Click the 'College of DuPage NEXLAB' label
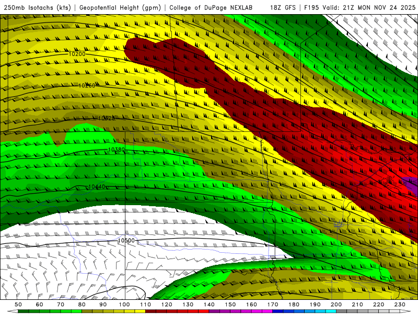 [x=211, y=7]
